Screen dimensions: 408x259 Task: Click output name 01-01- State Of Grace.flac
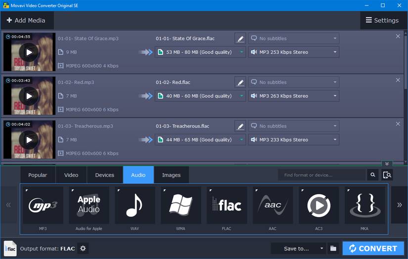(x=185, y=39)
